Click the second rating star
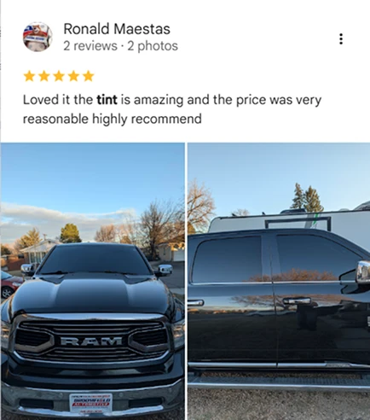370x420 pixels. coord(43,76)
